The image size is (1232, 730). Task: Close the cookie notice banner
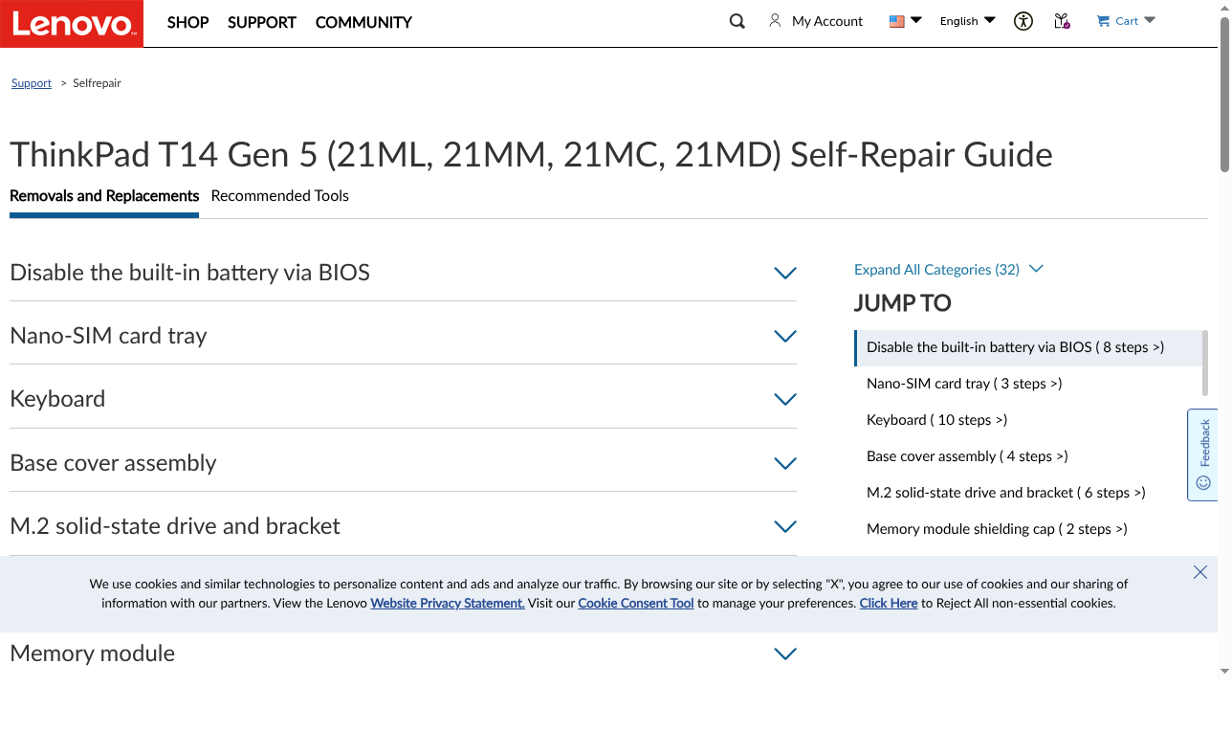coord(1200,572)
